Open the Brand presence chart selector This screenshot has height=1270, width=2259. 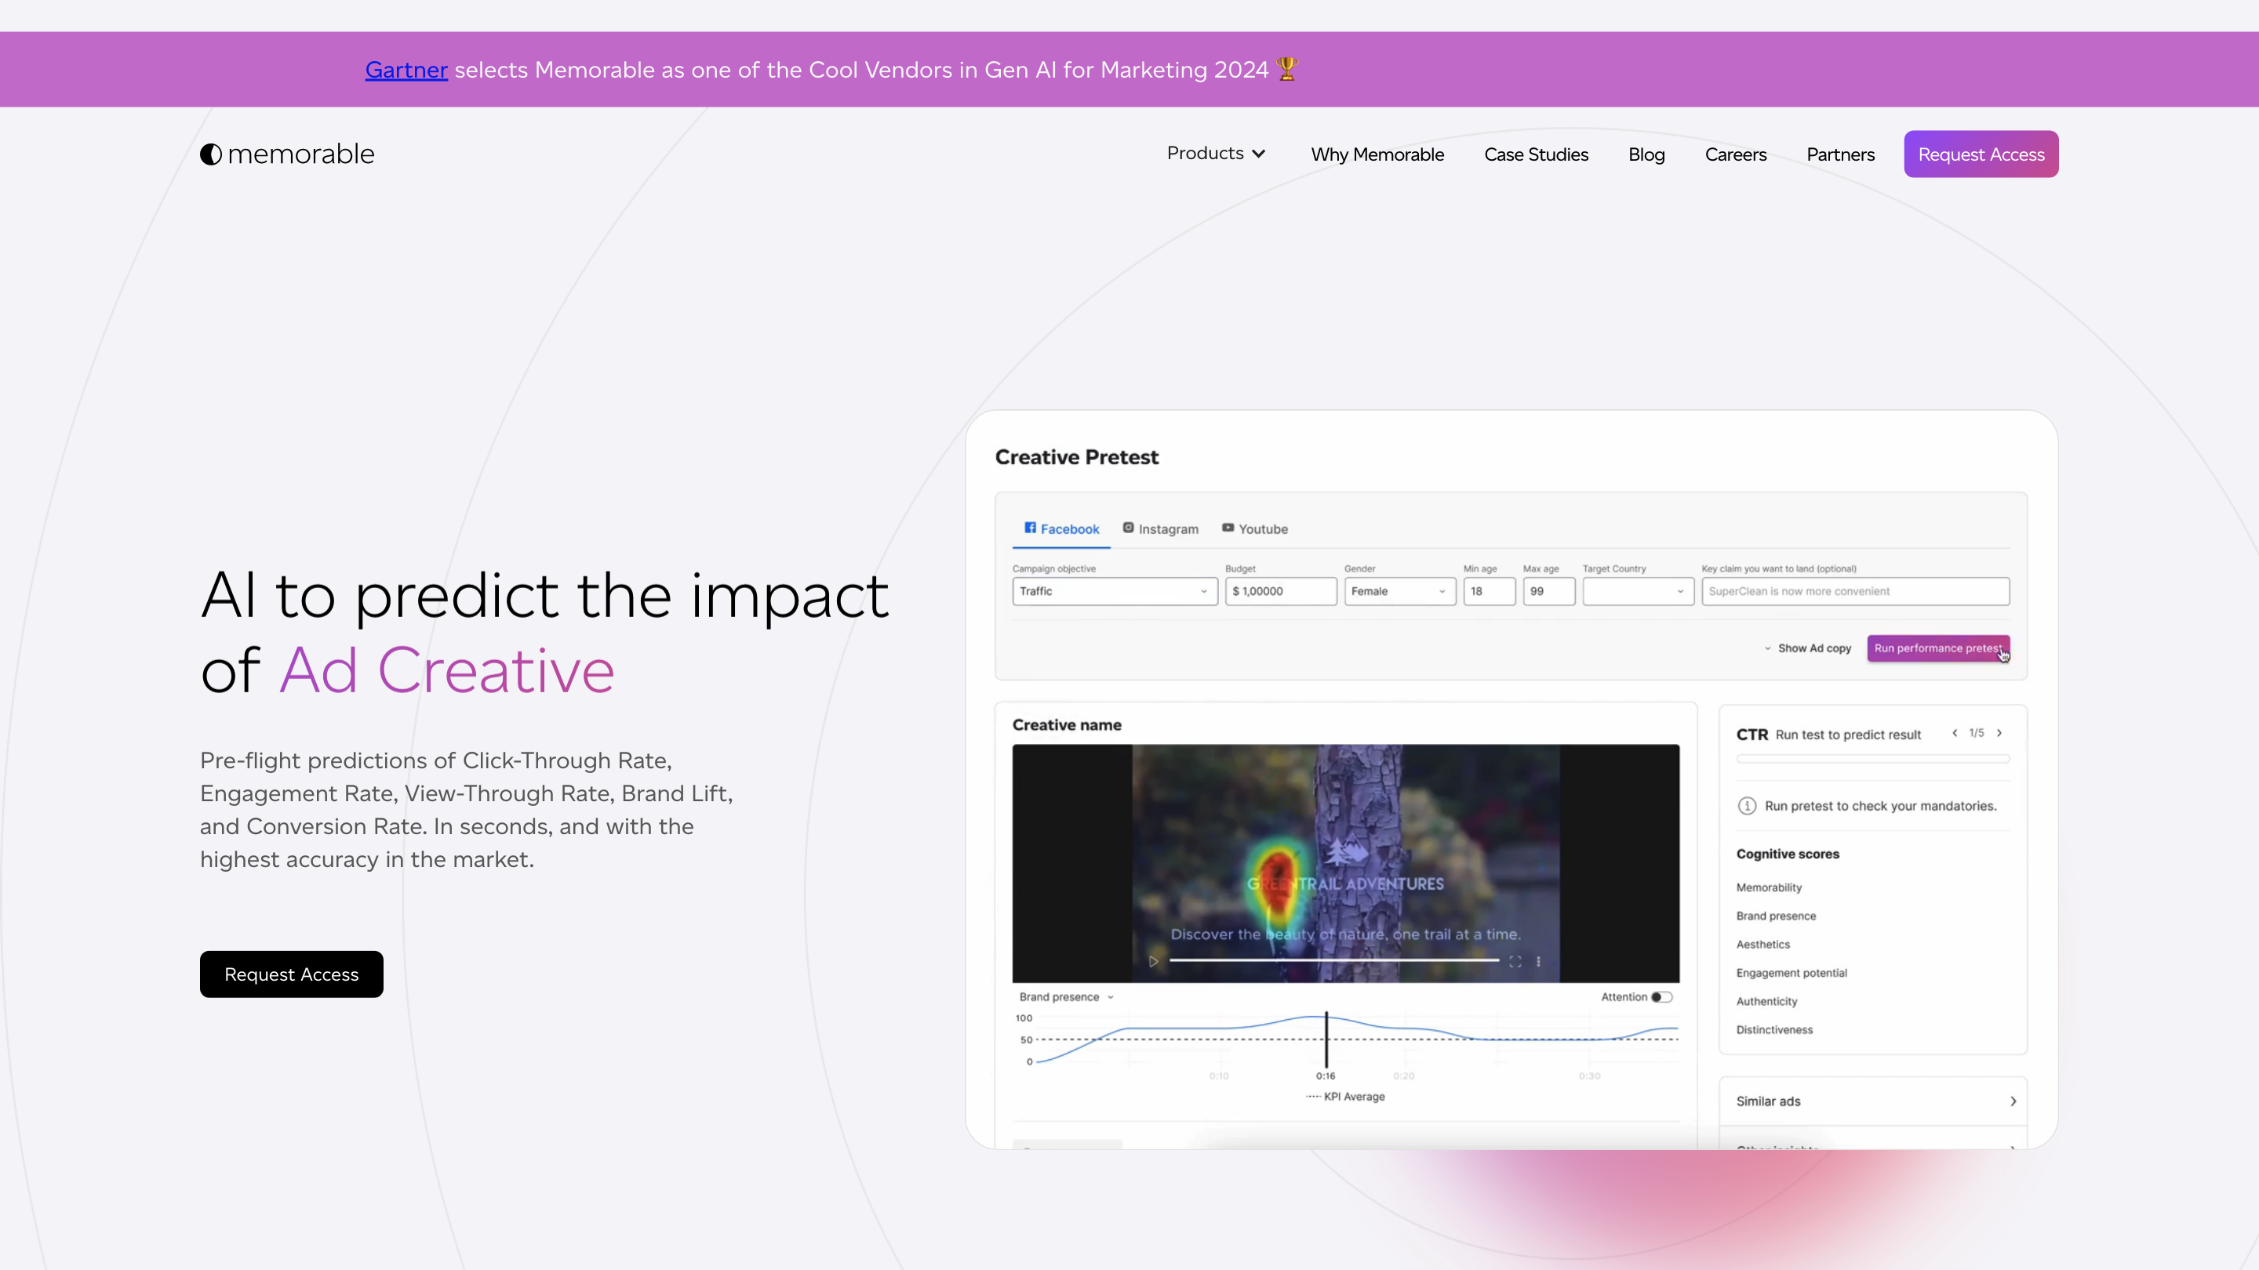(1065, 996)
